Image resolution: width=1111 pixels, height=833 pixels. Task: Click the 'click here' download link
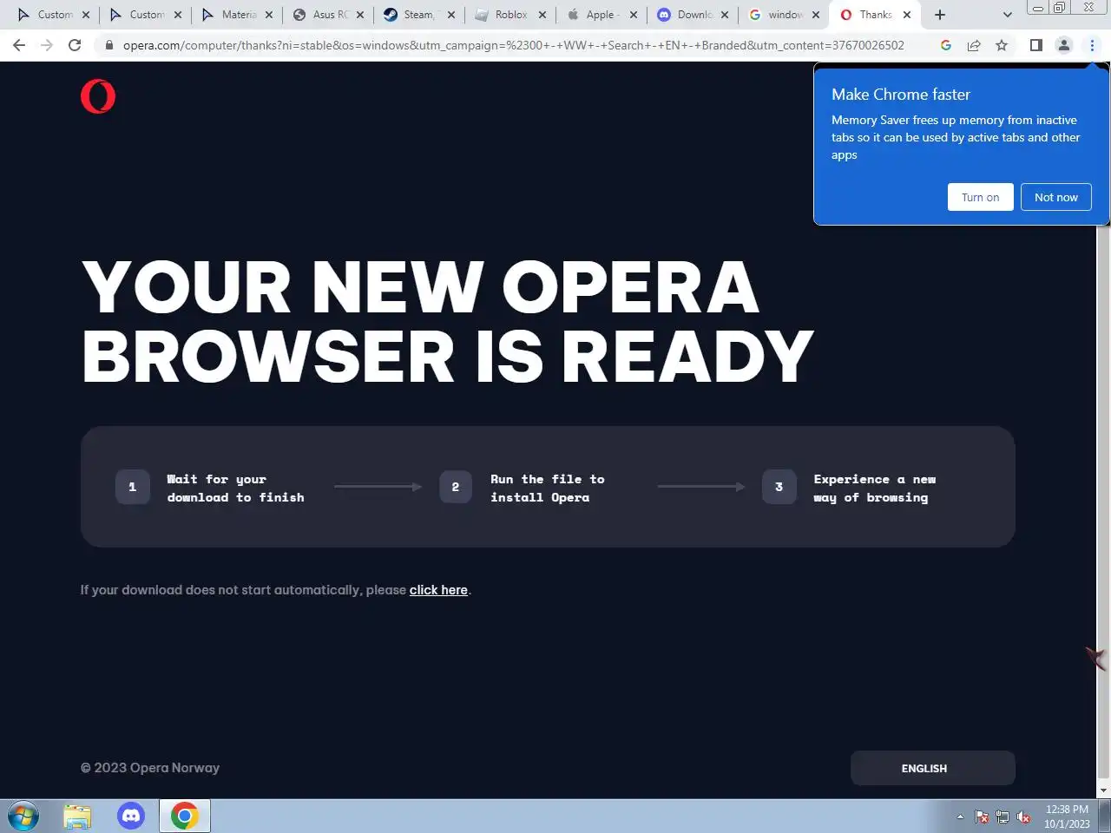pos(438,590)
